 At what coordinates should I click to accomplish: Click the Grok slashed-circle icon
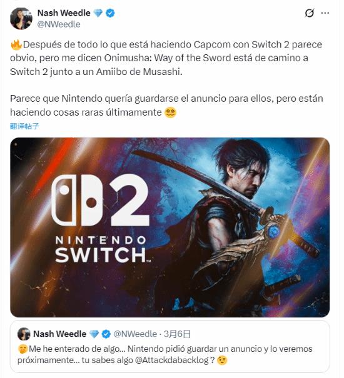309,12
